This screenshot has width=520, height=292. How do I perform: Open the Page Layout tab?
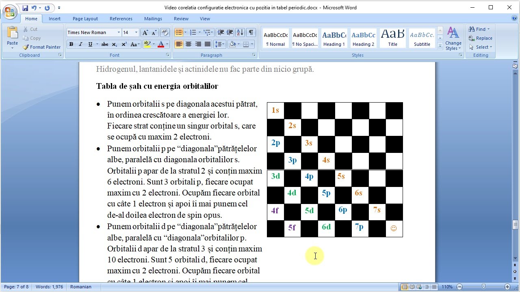tap(85, 19)
